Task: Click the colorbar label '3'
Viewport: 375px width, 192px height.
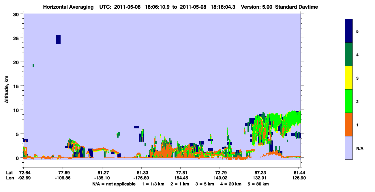Action: tap(357, 78)
